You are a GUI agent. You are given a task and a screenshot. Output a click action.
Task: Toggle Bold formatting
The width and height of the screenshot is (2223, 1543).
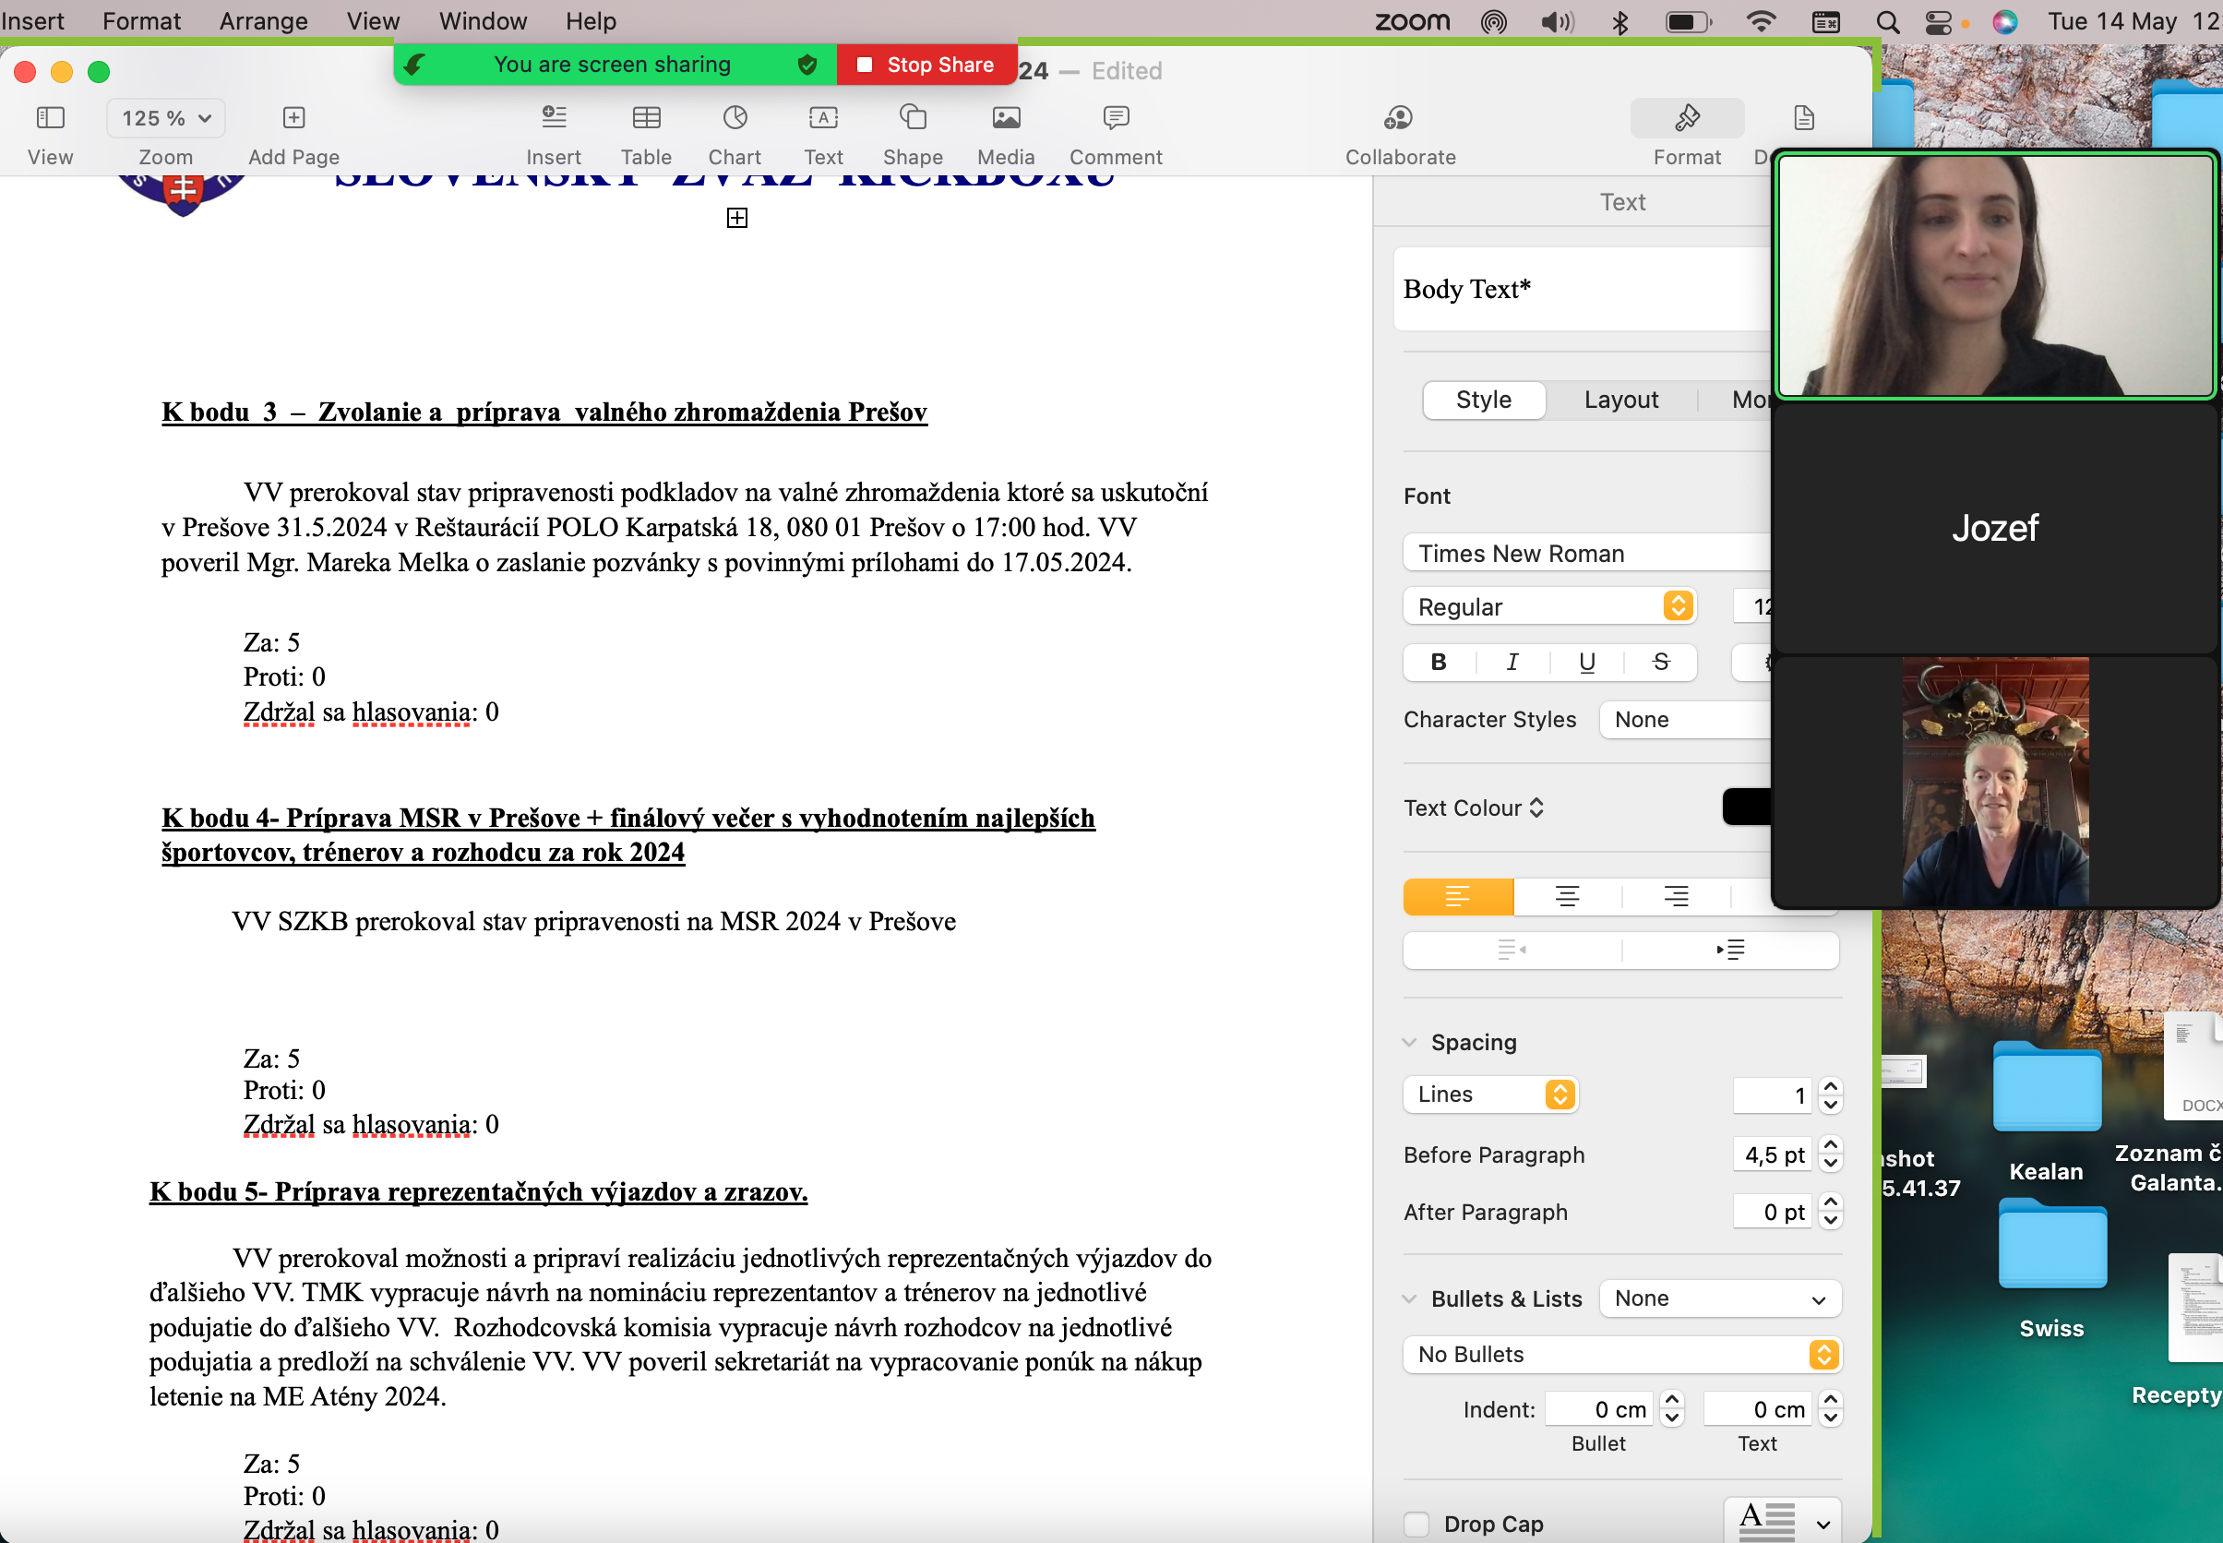(x=1439, y=663)
